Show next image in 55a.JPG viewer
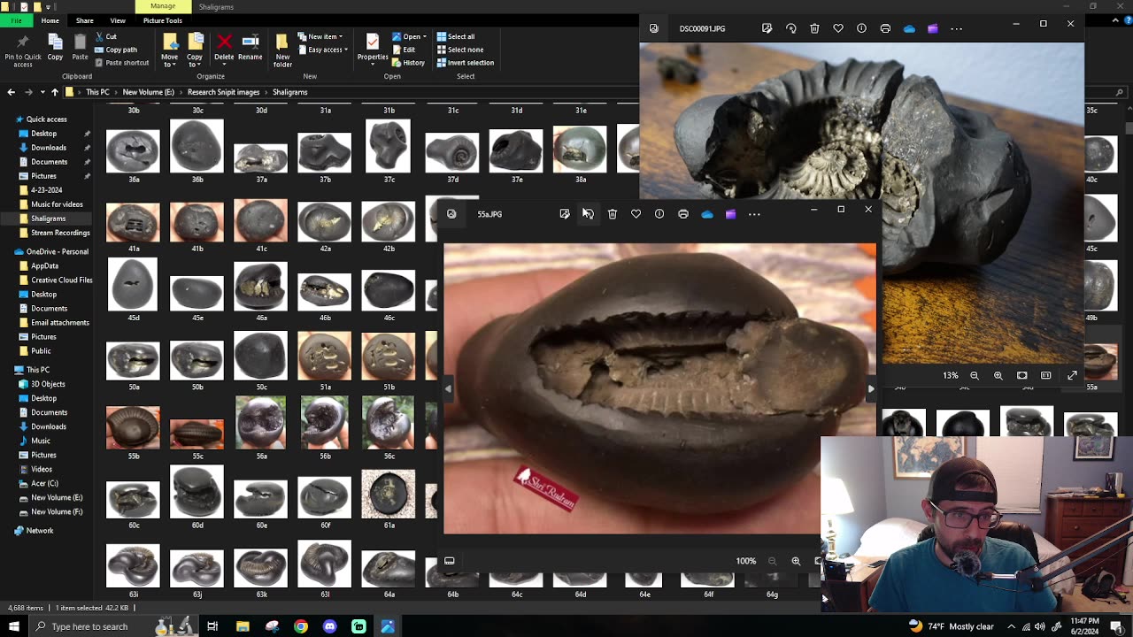1133x637 pixels. coord(871,388)
